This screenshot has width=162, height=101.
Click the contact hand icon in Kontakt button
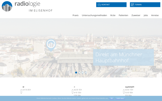[x=99, y=5]
